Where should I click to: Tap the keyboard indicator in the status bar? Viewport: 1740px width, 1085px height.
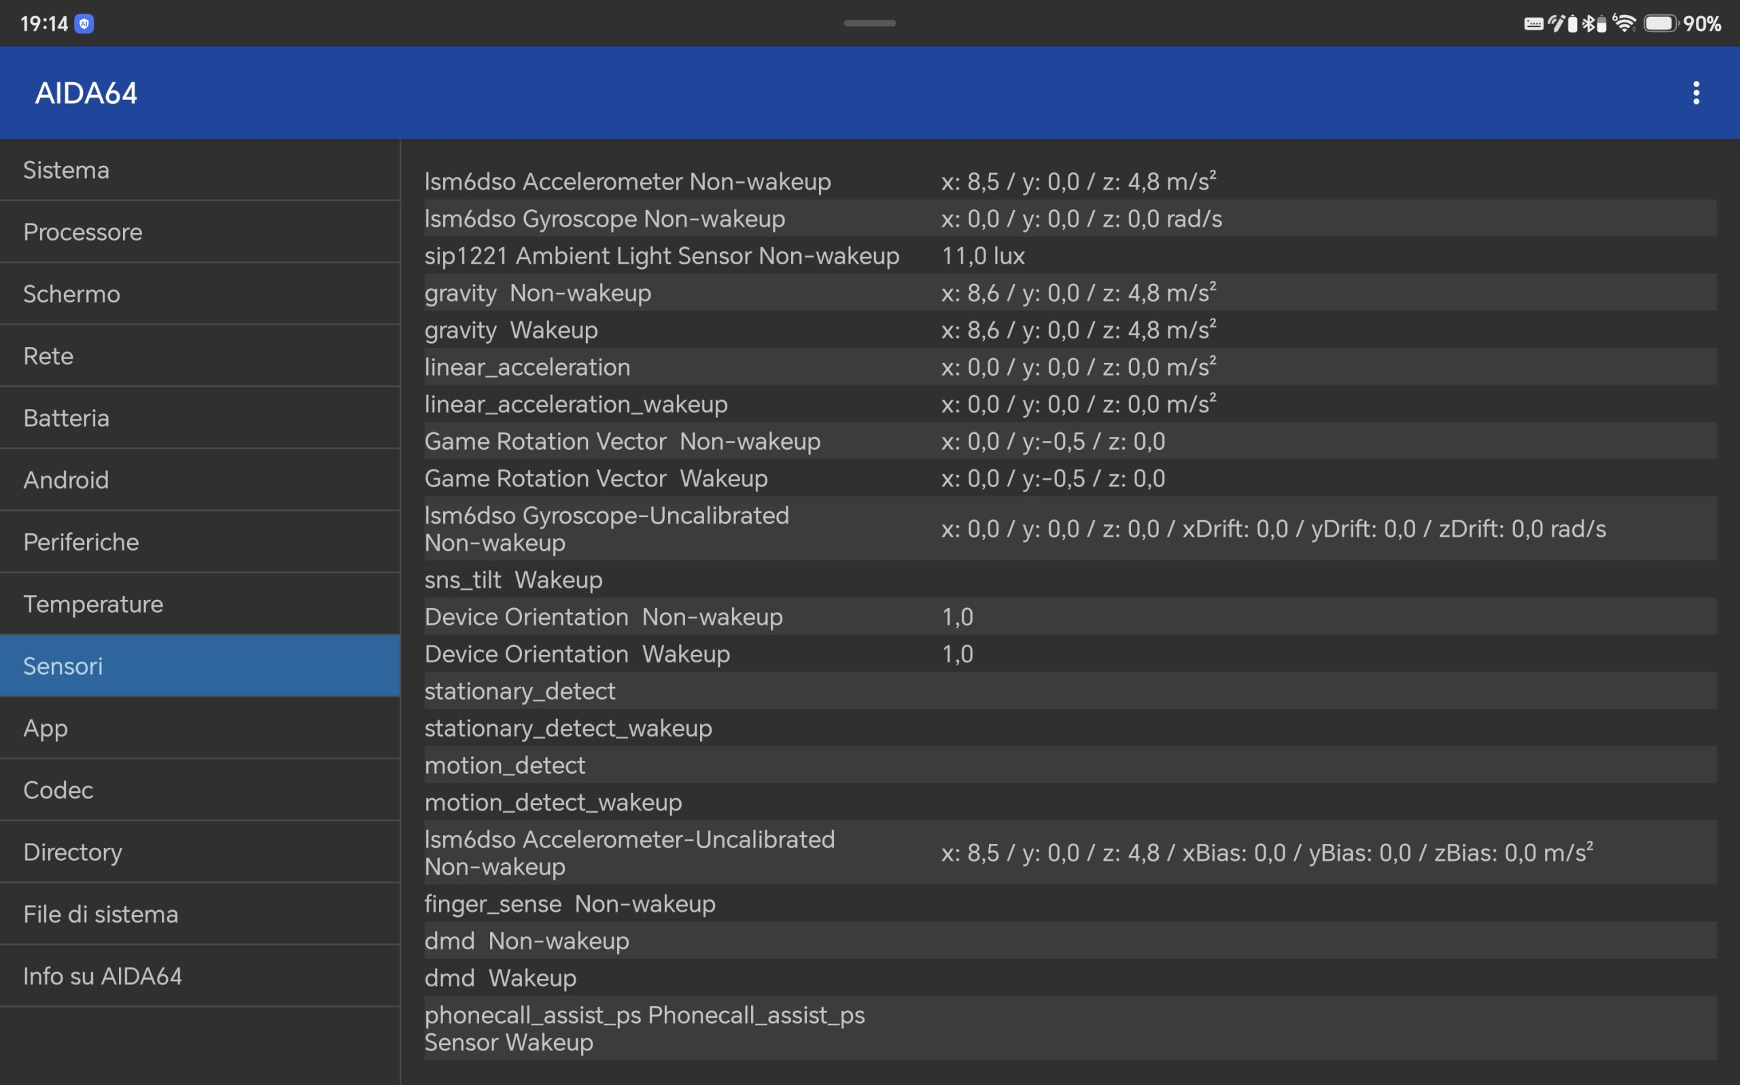[1533, 24]
